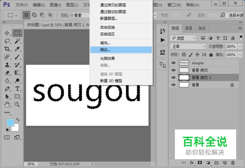Open the Layers panel options menu
The height and width of the screenshot is (168, 245).
240,28
